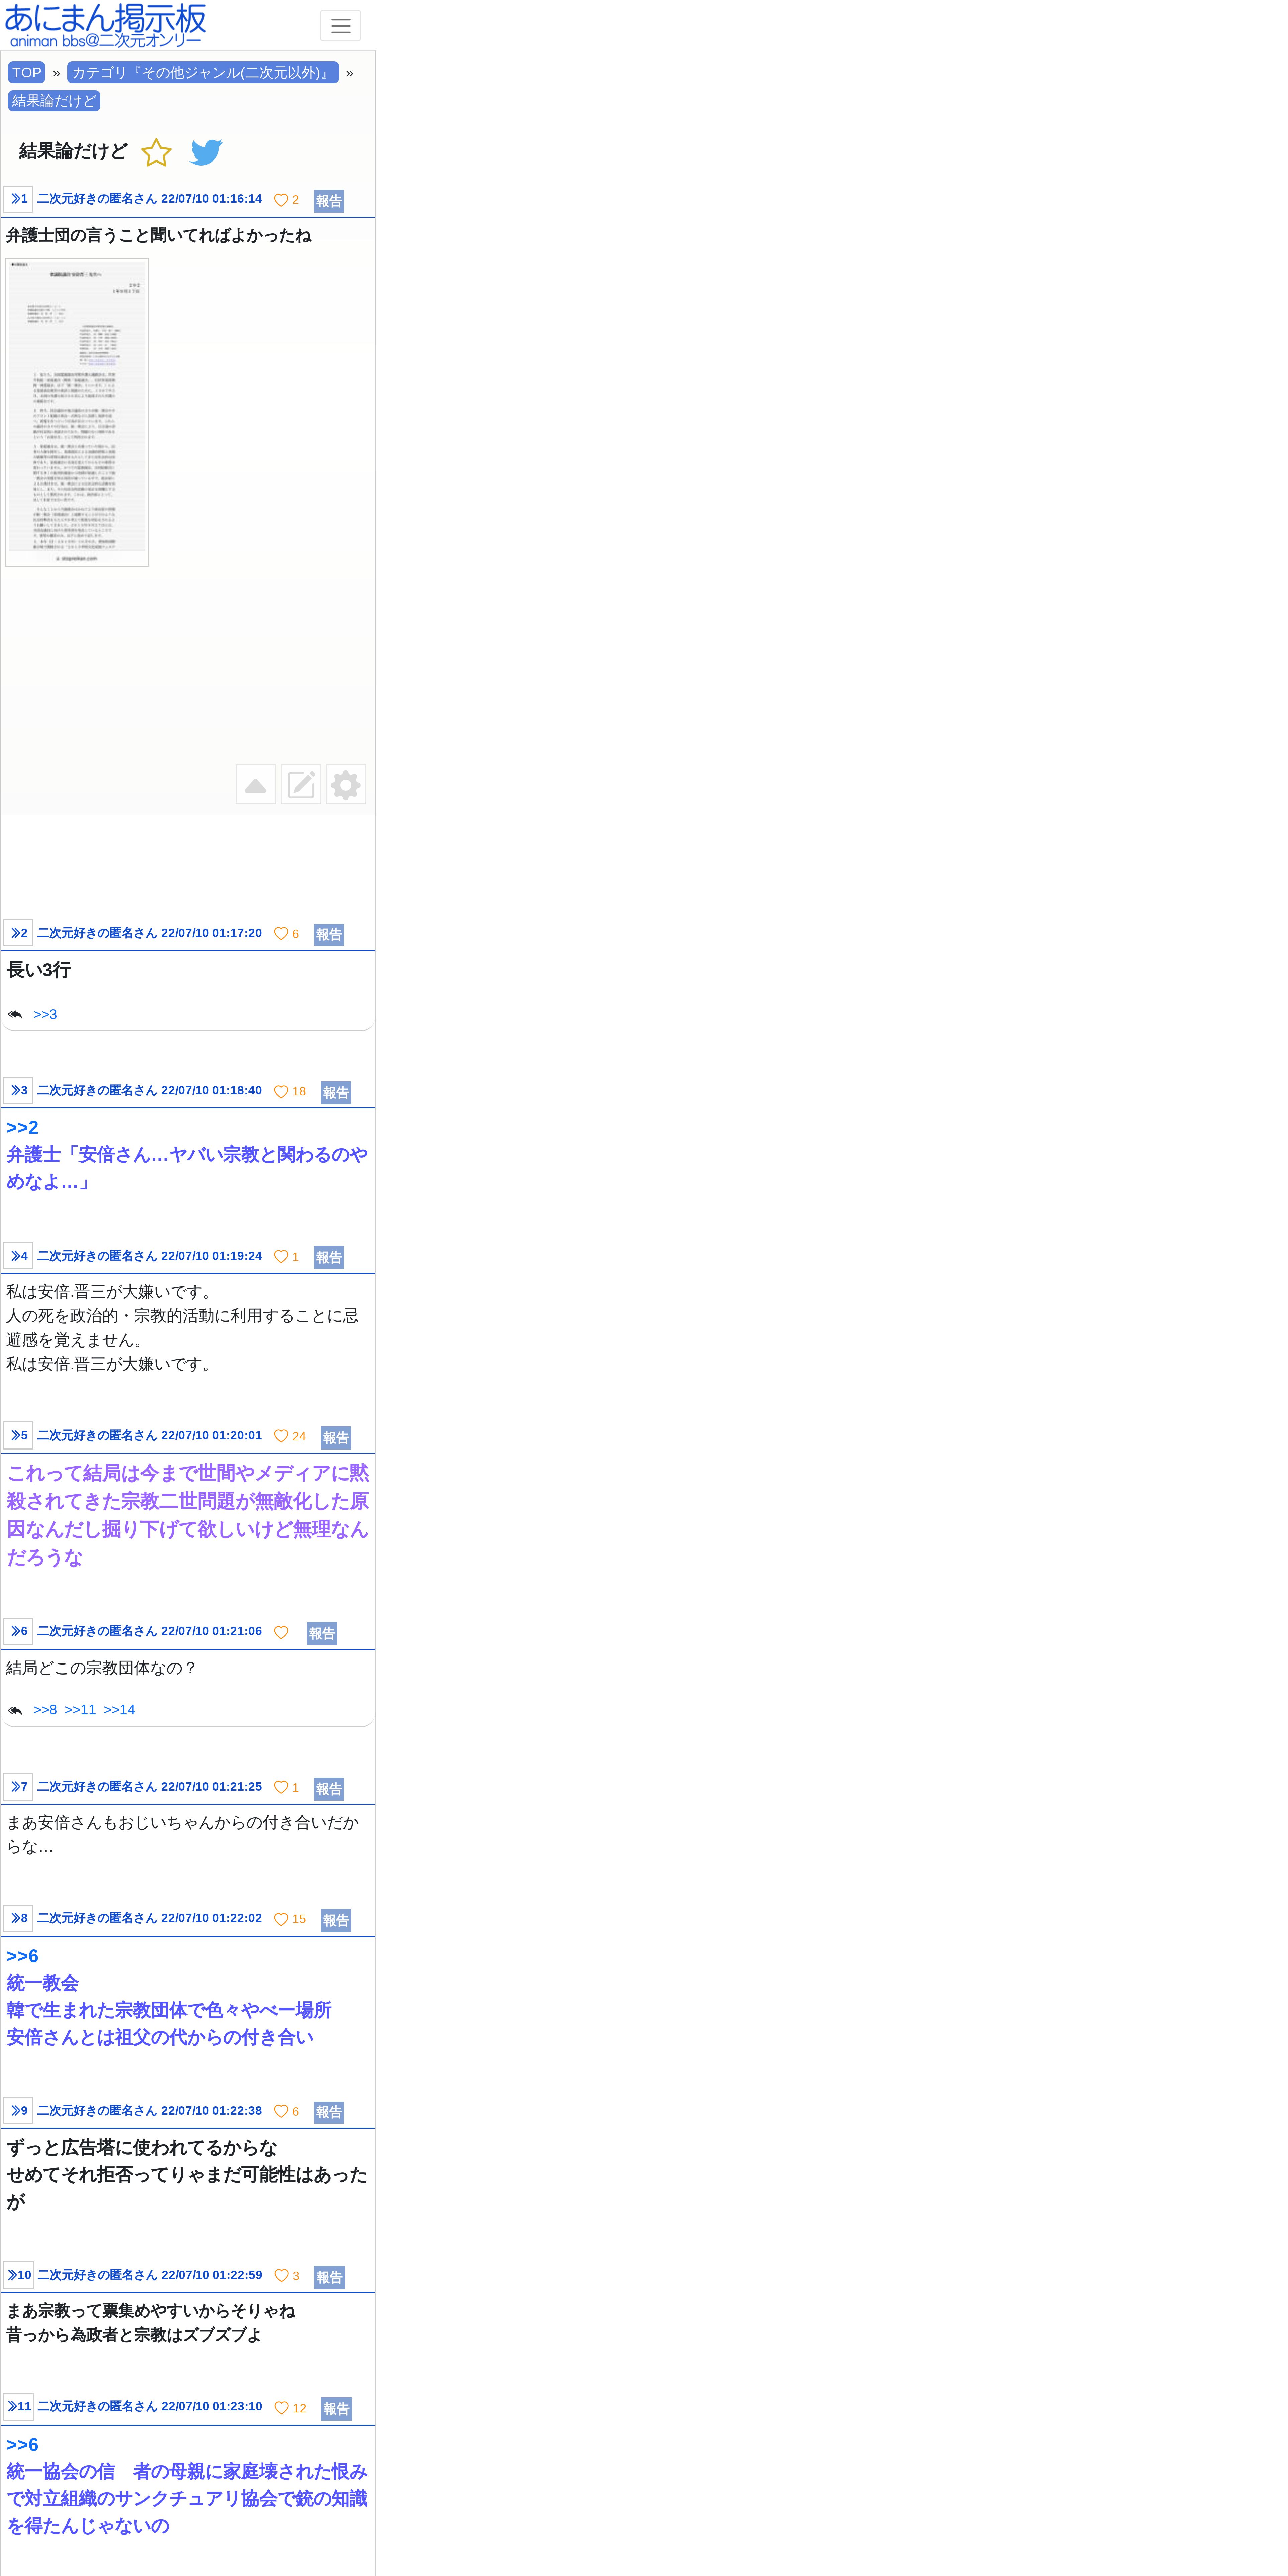The image size is (1288, 2576).
Task: Like post 3 with the heart icon
Action: pos(281,1092)
